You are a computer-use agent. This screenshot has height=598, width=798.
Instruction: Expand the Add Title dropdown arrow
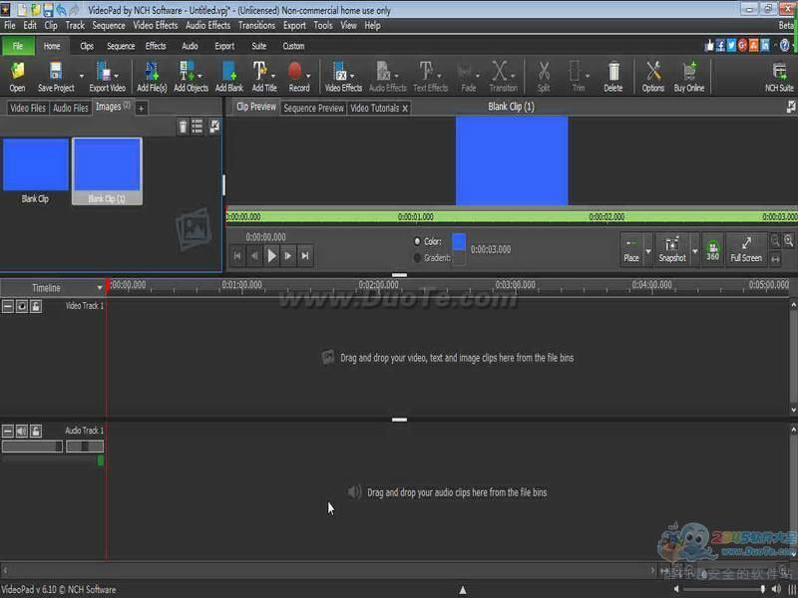[x=272, y=76]
